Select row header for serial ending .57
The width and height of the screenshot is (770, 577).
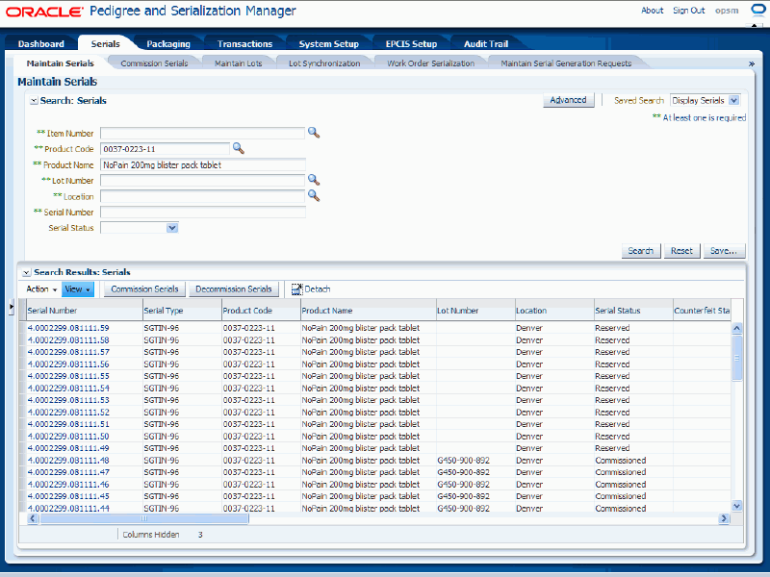(x=22, y=352)
